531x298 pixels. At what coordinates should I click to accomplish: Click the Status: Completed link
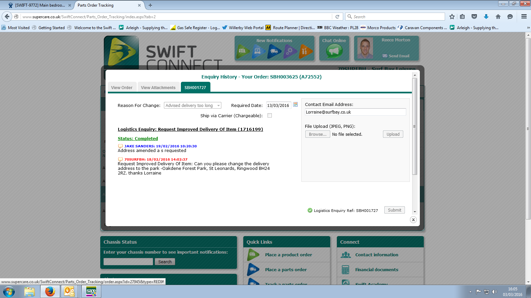point(138,138)
